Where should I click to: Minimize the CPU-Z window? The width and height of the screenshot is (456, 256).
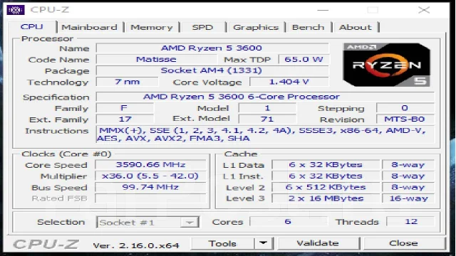click(323, 10)
